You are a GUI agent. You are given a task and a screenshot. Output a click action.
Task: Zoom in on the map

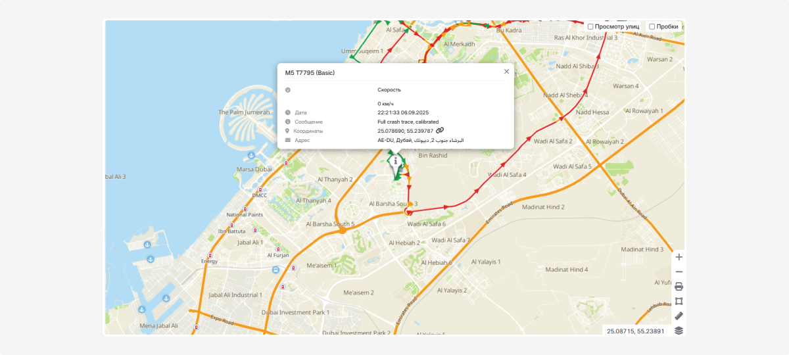click(x=679, y=257)
